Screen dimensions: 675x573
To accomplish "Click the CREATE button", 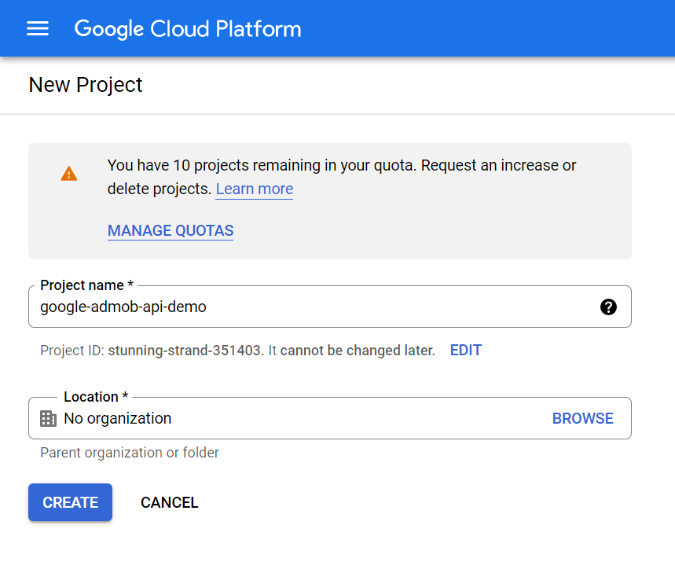I will point(70,502).
